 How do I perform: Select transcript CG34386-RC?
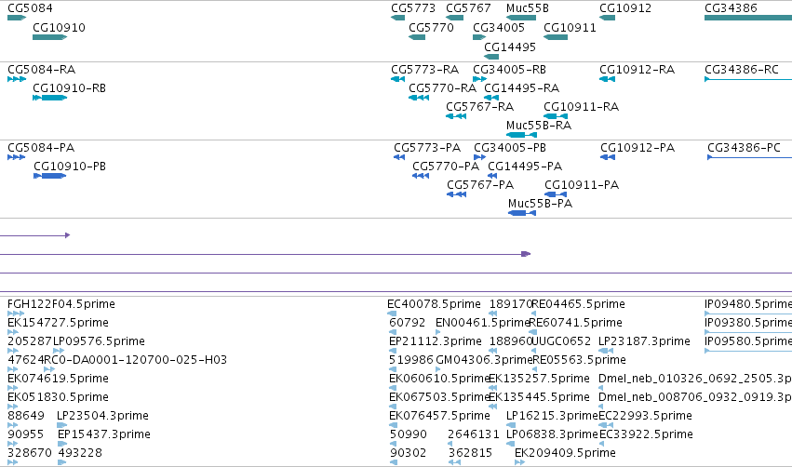click(742, 70)
